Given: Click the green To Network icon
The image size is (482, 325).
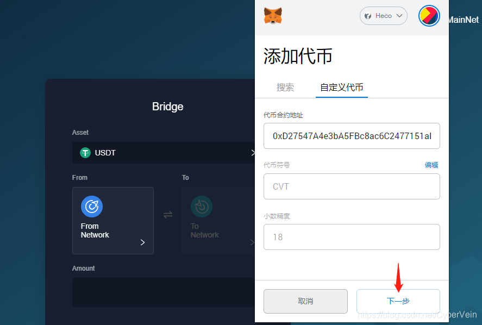Looking at the screenshot, I should 202,207.
